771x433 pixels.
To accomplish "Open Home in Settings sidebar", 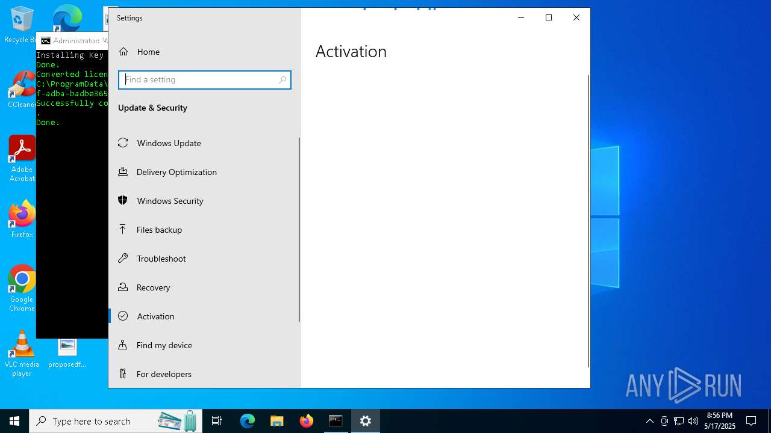I will [204, 52].
